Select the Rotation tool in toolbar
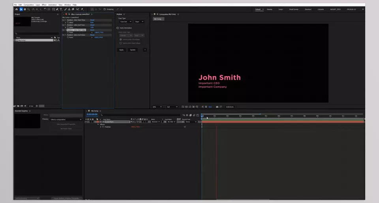Image resolution: width=379 pixels, height=203 pixels. point(45,9)
